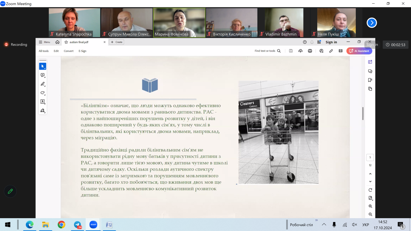Click the send by email icon
This screenshot has width=411, height=231.
point(340,51)
